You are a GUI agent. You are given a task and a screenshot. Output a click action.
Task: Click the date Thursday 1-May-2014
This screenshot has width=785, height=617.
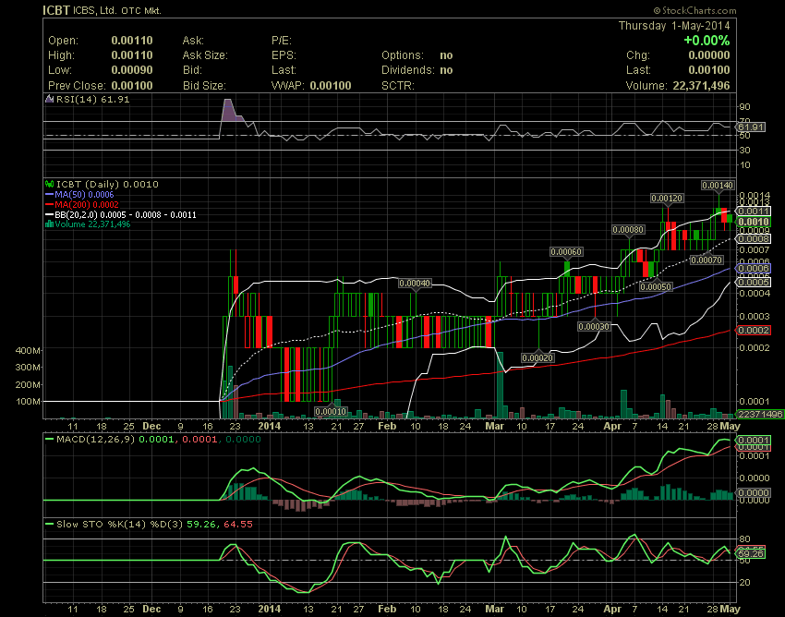pyautogui.click(x=674, y=26)
